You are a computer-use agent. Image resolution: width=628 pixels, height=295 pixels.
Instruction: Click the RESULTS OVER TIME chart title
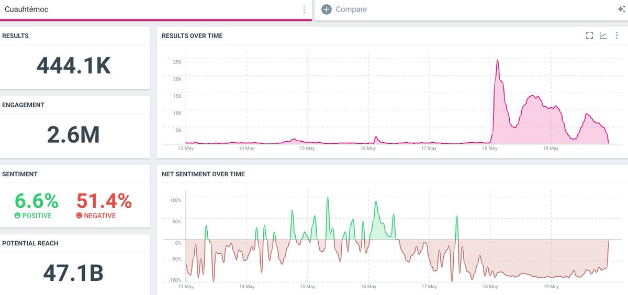(192, 36)
